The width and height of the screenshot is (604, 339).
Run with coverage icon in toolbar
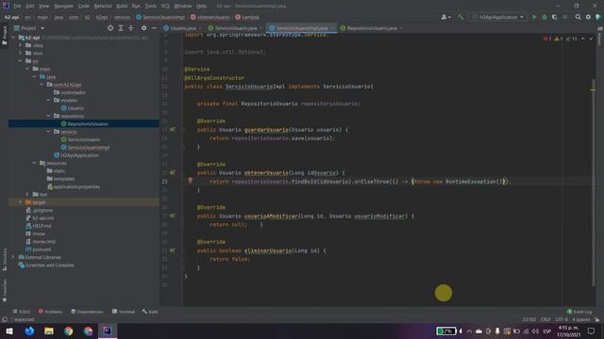tap(555, 17)
